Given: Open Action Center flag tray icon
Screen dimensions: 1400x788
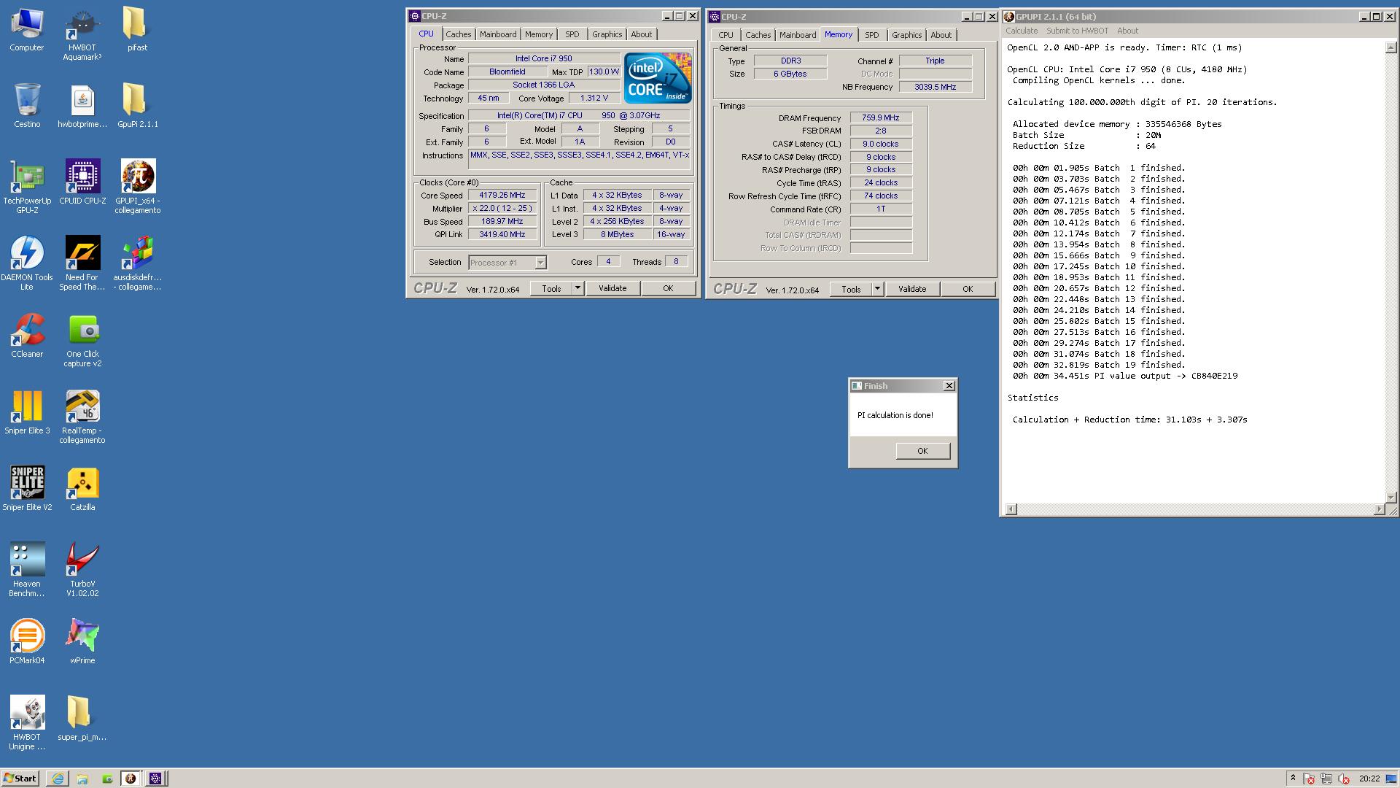Looking at the screenshot, I should [x=1309, y=779].
